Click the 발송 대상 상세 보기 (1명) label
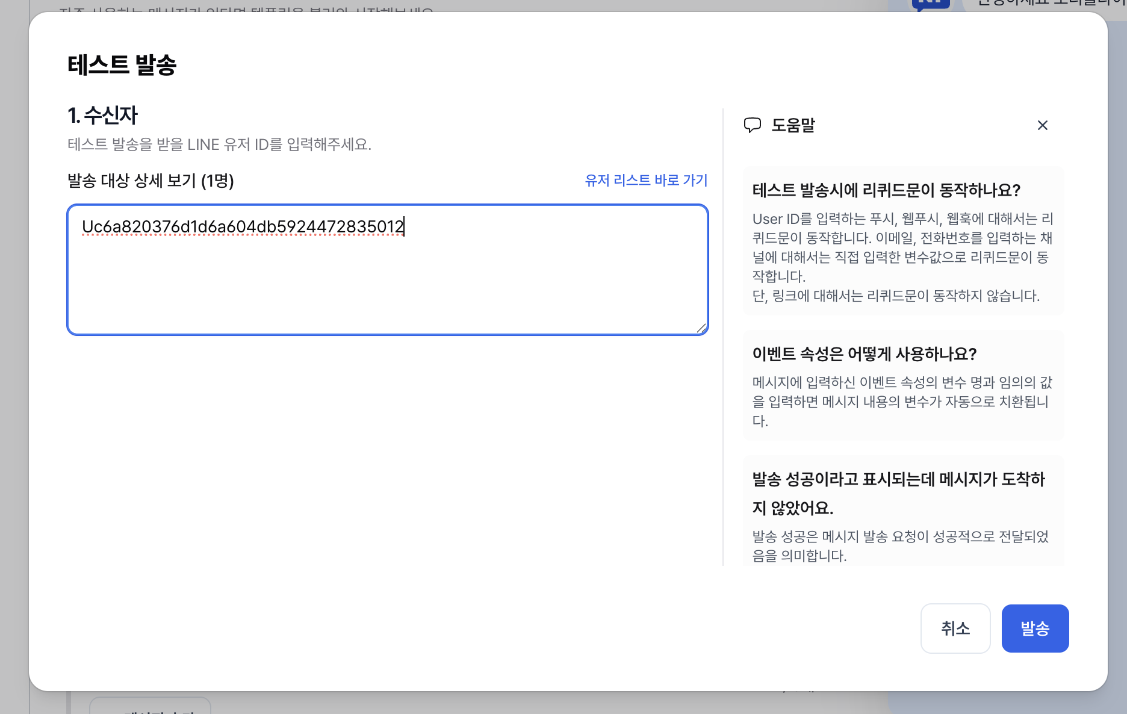Image resolution: width=1127 pixels, height=714 pixels. coord(151,181)
